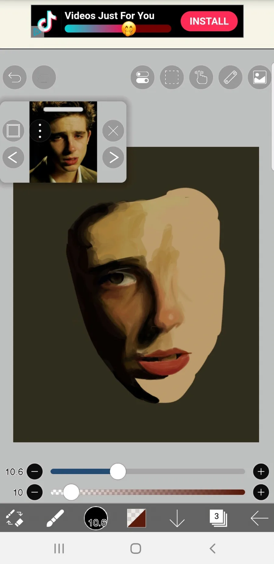Open the TikTok ad banner logo
This screenshot has width=274, height=564.
(47, 21)
